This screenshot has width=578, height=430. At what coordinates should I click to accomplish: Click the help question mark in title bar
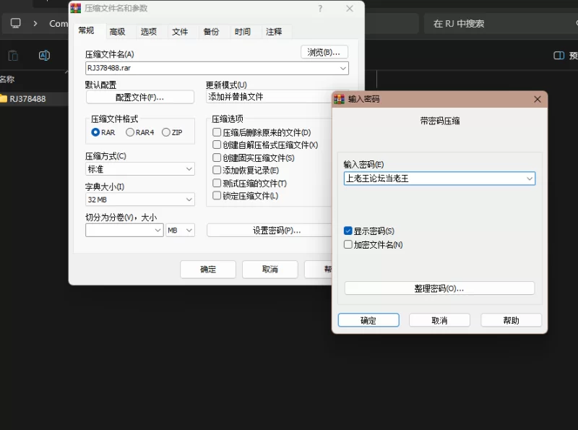(320, 9)
